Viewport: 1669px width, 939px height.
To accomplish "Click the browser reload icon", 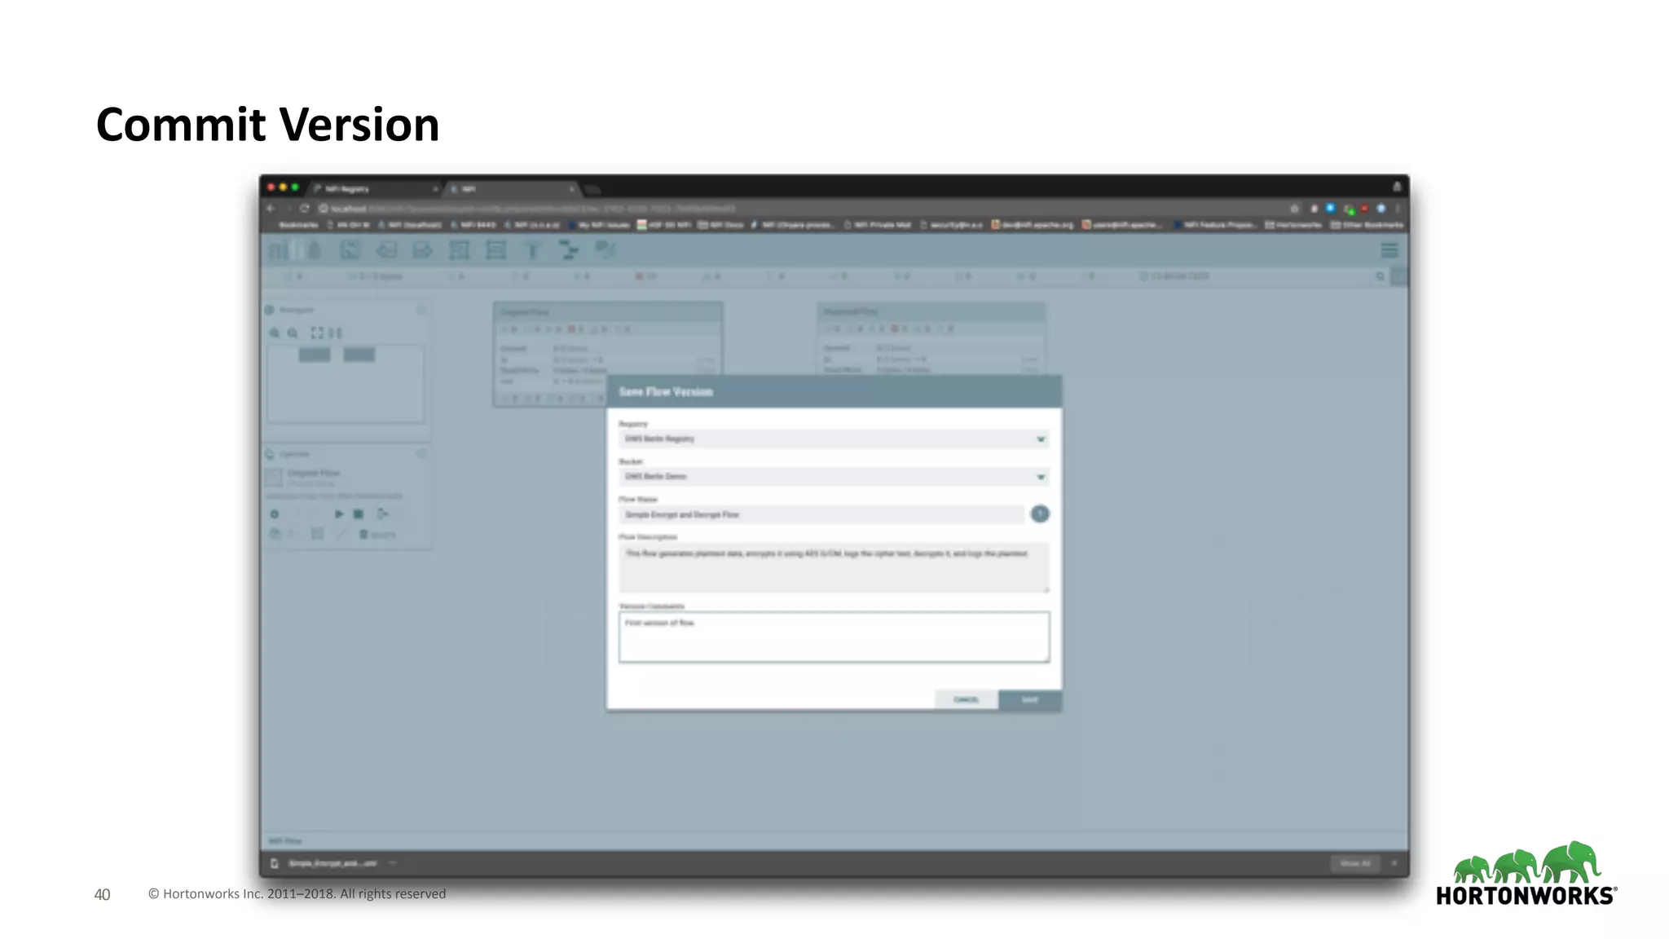I will point(304,209).
